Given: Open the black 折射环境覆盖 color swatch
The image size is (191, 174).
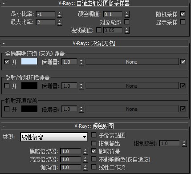Looking at the screenshot, I should tap(29, 109).
